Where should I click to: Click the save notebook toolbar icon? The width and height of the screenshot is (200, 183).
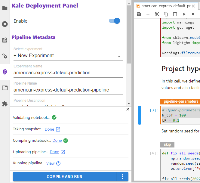(139, 14)
